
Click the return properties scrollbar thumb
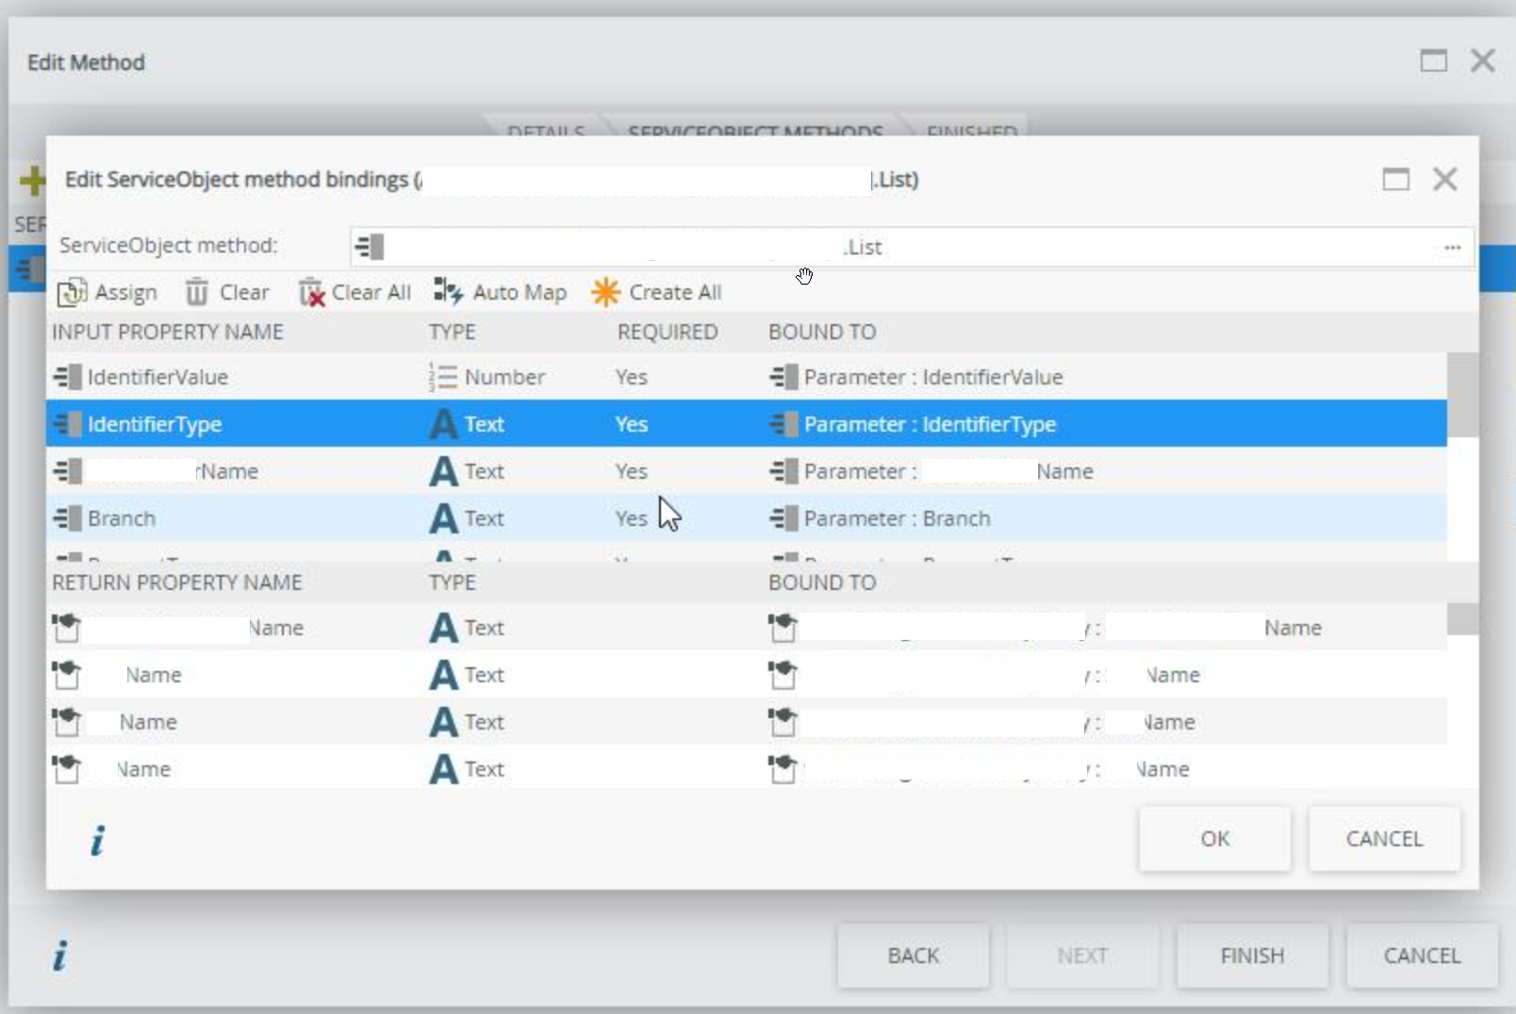pyautogui.click(x=1463, y=619)
